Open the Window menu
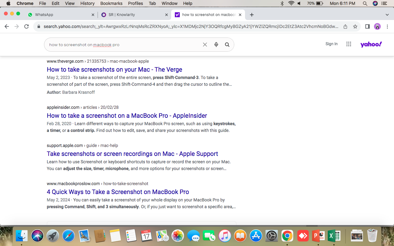394x246 pixels. (170, 3)
